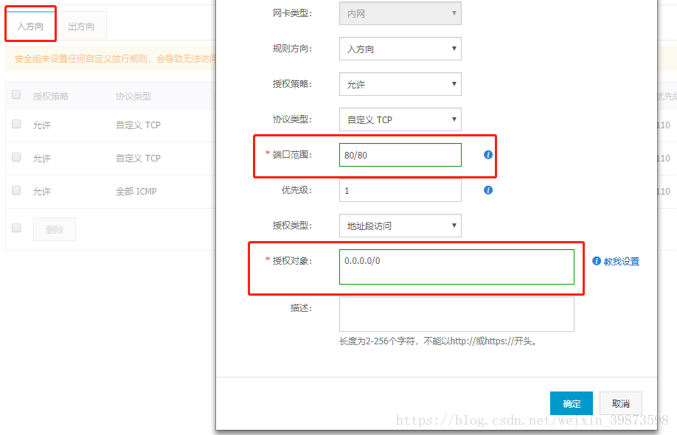Click the 描述 textarea
Image resolution: width=677 pixels, height=435 pixels.
point(456,314)
